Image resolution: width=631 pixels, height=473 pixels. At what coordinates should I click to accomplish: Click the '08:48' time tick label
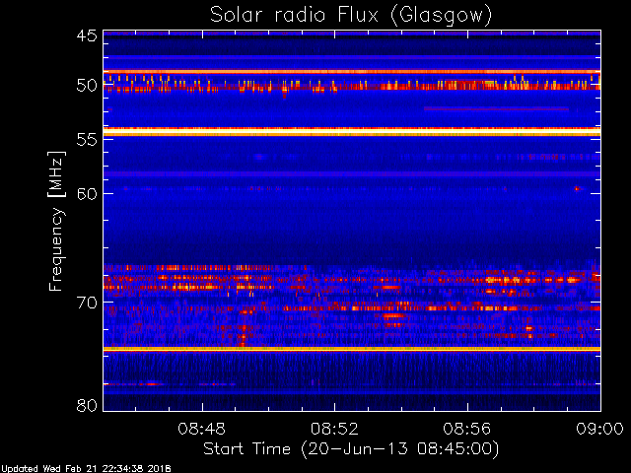pos(201,429)
